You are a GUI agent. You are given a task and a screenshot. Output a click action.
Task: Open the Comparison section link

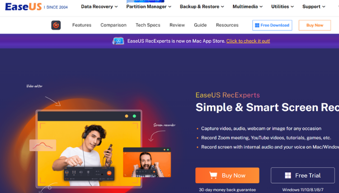[x=113, y=25]
